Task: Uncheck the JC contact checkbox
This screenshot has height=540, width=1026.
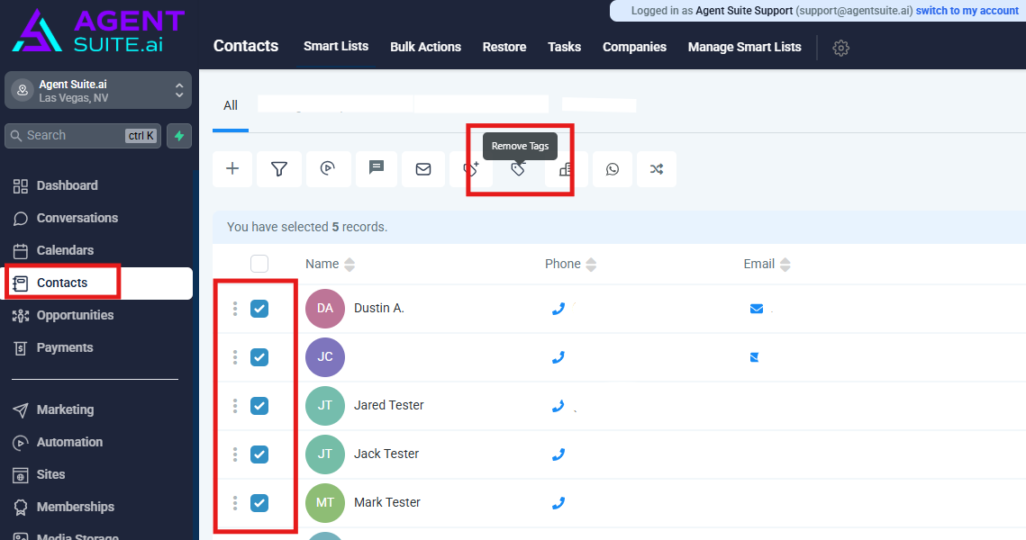Action: coord(259,357)
